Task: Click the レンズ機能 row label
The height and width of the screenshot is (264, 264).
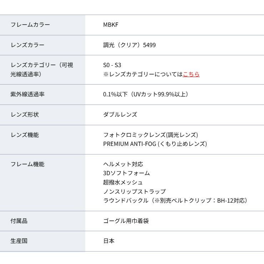Action: click(x=25, y=135)
